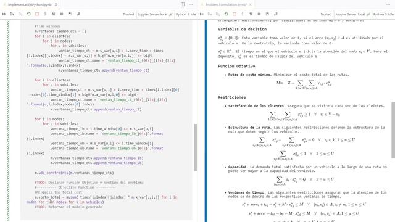Screen dimensions: 395x222
Task: Change Jupyter Server local in left notebook
Action: click(x=155, y=14)
